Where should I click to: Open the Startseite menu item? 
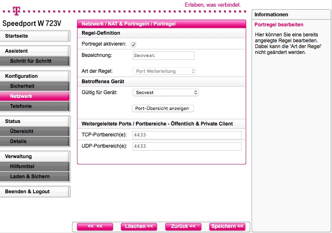[x=35, y=36]
